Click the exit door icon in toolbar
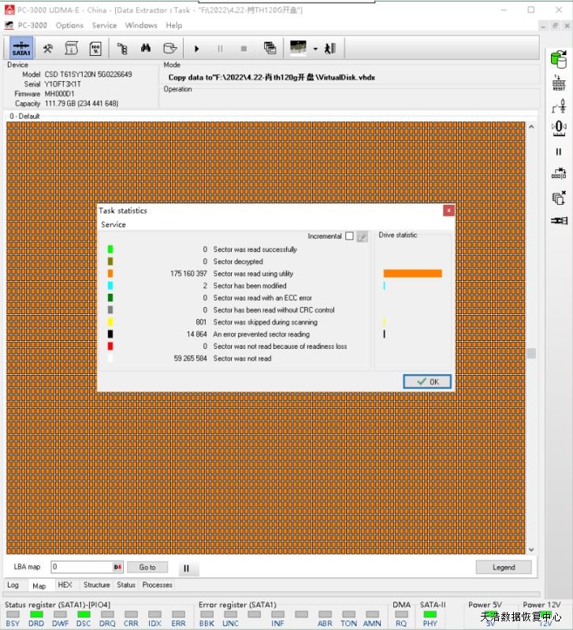Viewport: 573px width, 630px height. tap(330, 48)
